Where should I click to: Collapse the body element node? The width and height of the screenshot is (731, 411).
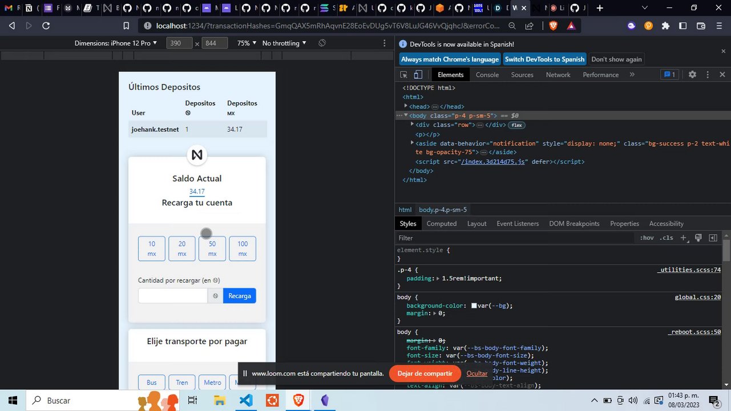(406, 115)
